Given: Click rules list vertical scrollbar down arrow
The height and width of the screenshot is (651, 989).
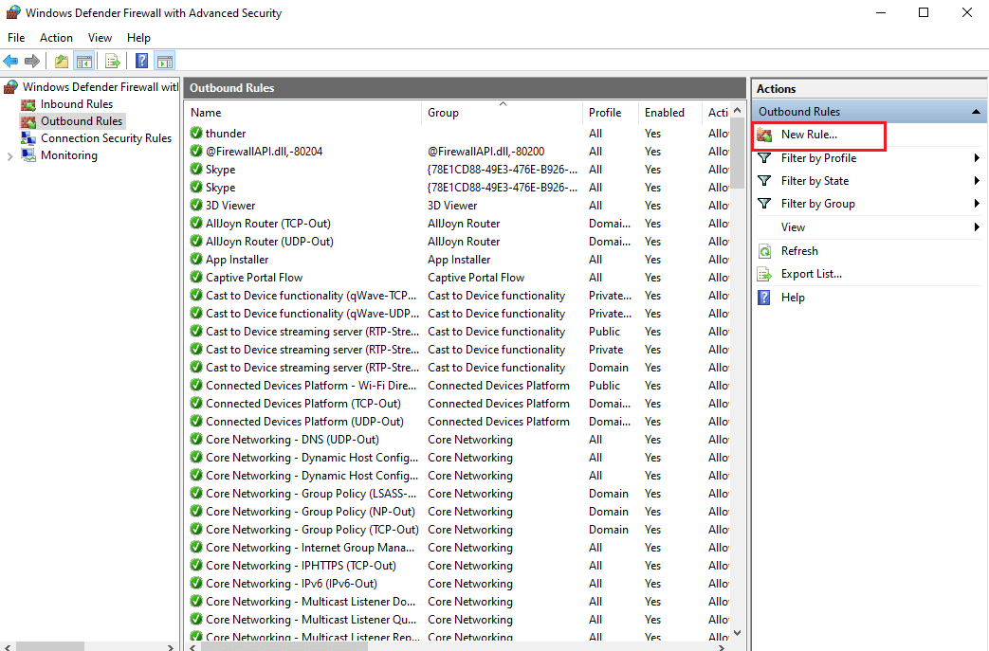Looking at the screenshot, I should (x=738, y=633).
